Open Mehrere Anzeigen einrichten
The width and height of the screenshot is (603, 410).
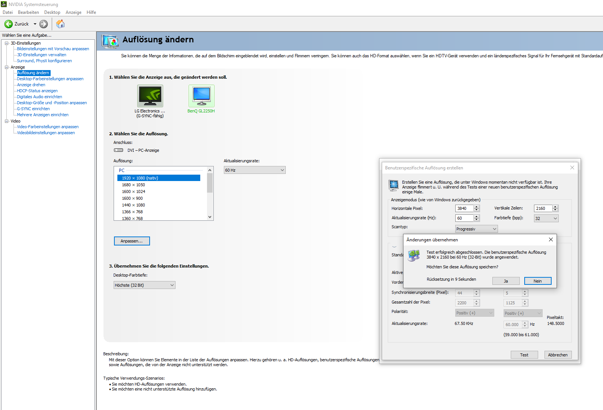tap(43, 115)
